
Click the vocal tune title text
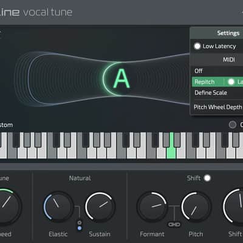[48, 12]
